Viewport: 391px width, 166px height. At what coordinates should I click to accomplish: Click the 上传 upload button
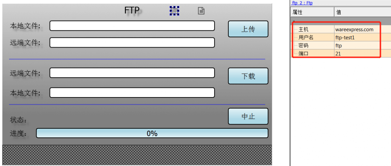click(x=248, y=29)
